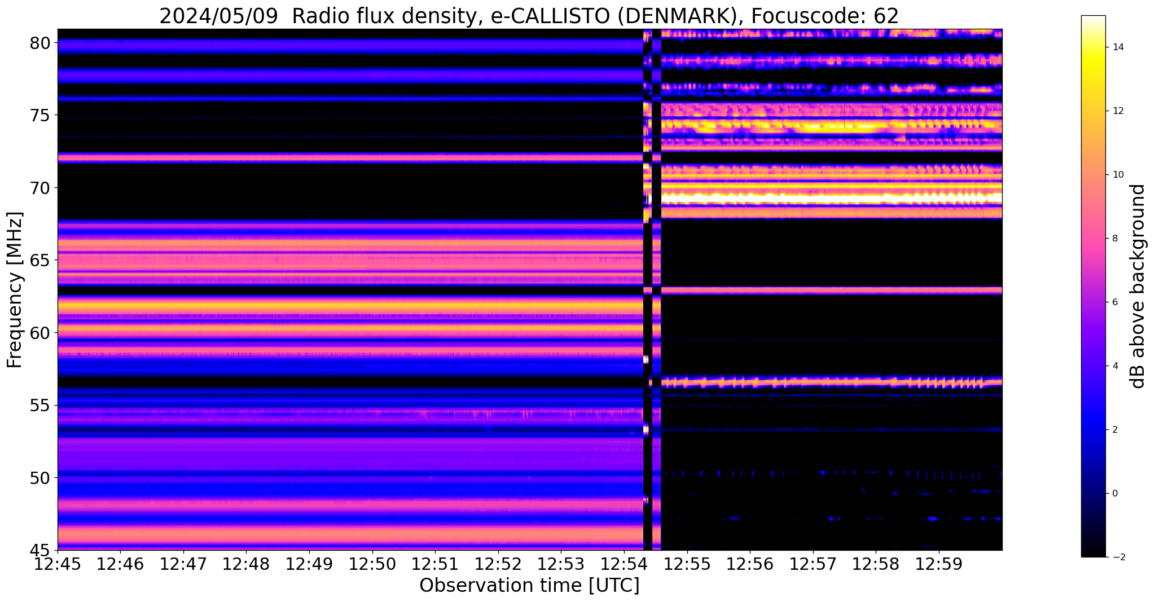Viewport: 1155px width, 602px height.
Task: Click the 12:59 time tick label
Action: tap(939, 564)
